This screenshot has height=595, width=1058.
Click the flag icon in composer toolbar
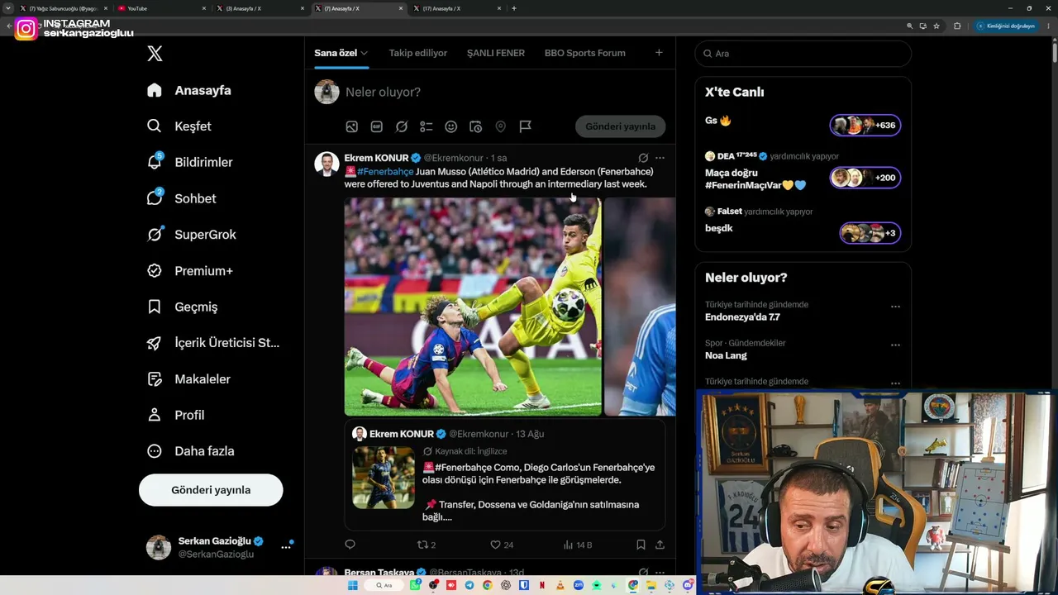click(x=525, y=126)
